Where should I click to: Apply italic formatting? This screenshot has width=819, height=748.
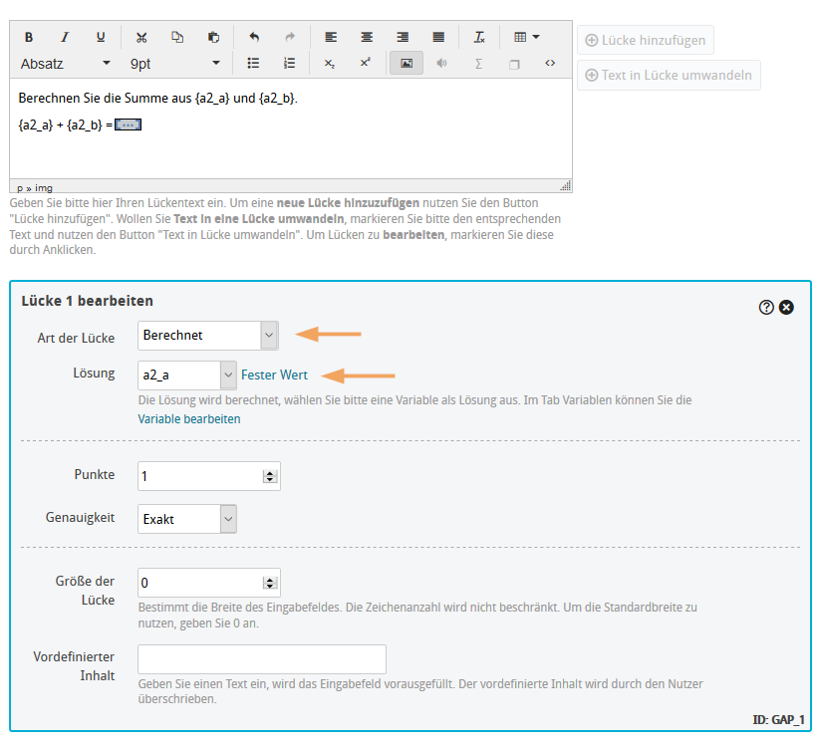point(65,37)
